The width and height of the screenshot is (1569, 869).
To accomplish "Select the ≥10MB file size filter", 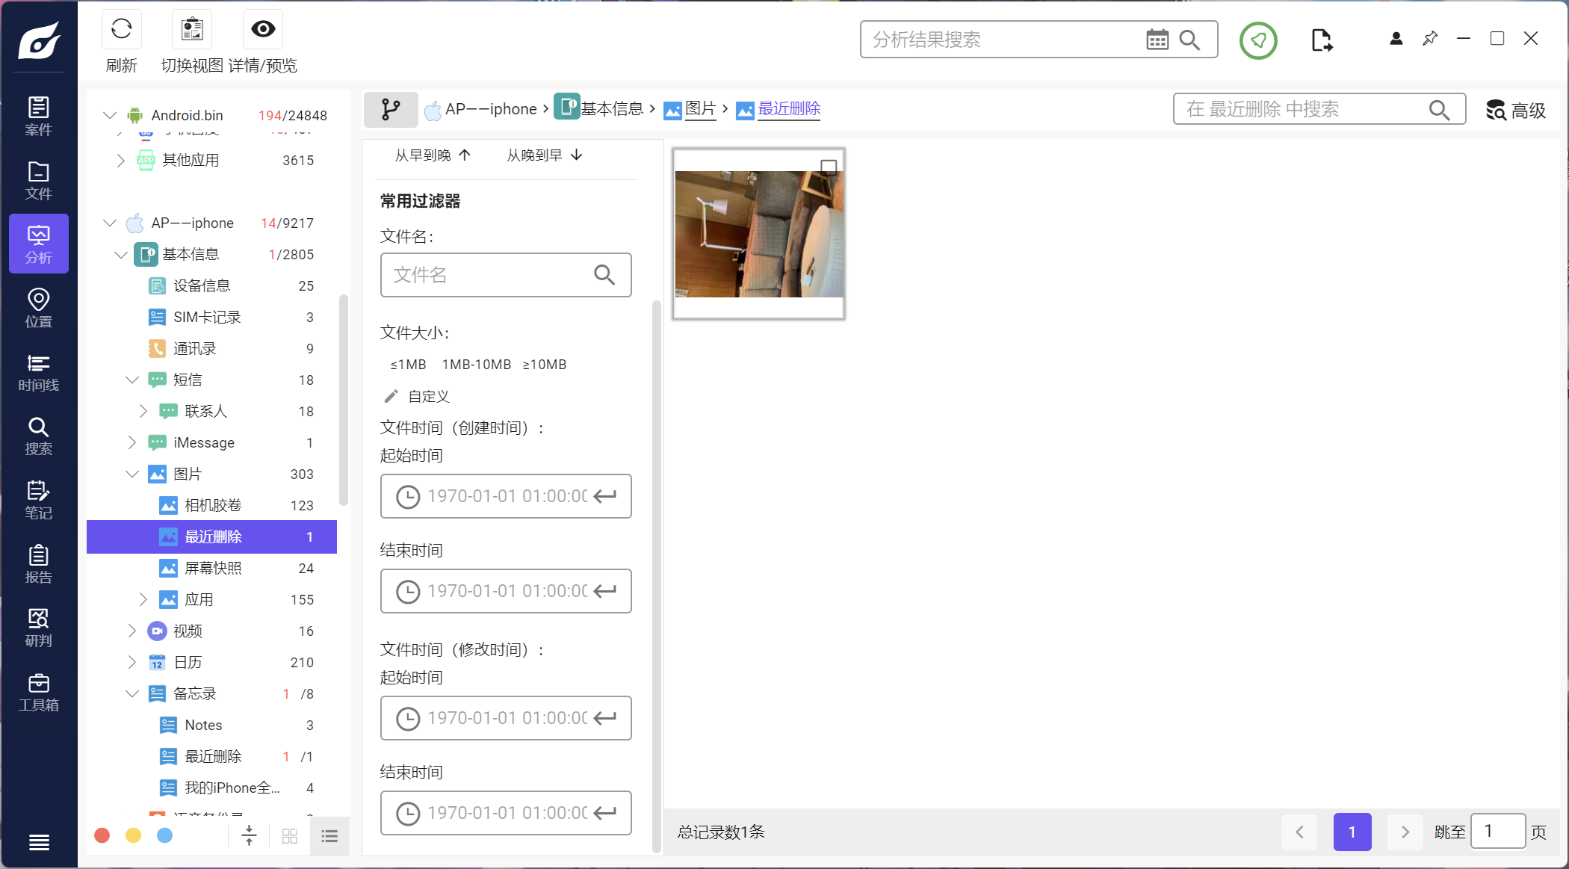I will pyautogui.click(x=545, y=365).
